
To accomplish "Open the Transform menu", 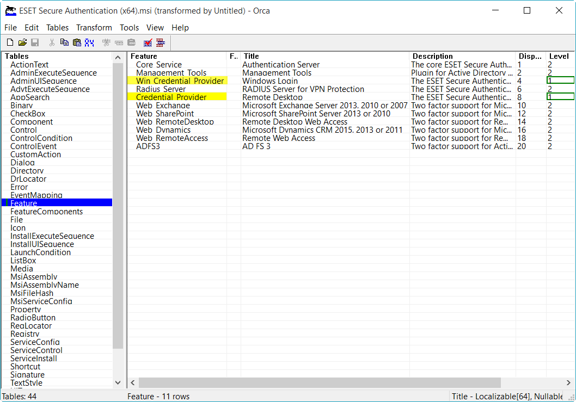I will (x=94, y=28).
